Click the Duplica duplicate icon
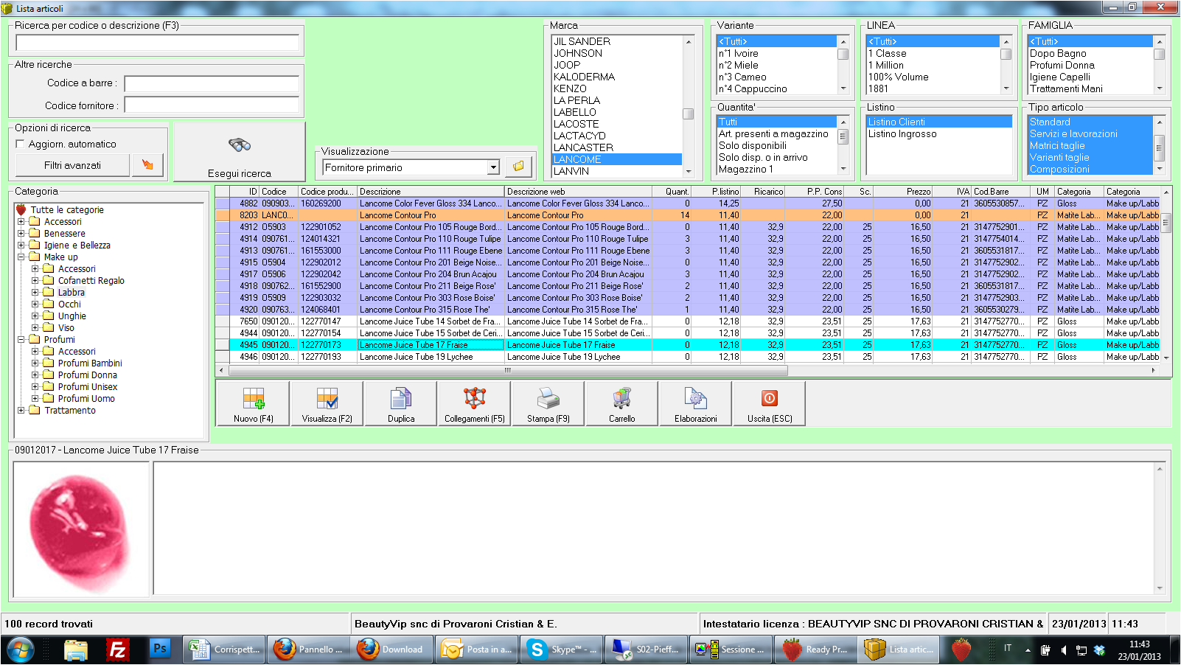This screenshot has width=1181, height=665. (400, 399)
